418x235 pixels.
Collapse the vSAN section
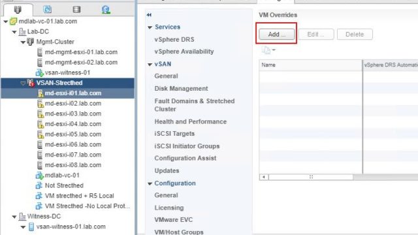(x=150, y=65)
